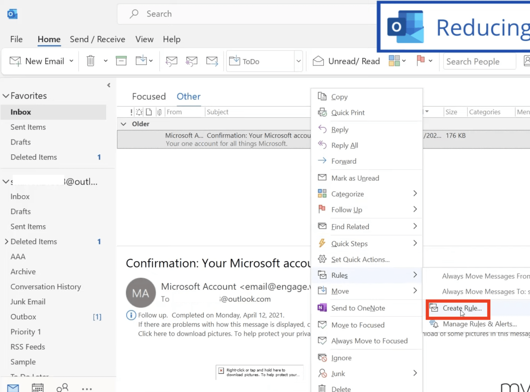Toggle Unread/Read on the ribbon
This screenshot has height=392, width=530.
pyautogui.click(x=347, y=61)
